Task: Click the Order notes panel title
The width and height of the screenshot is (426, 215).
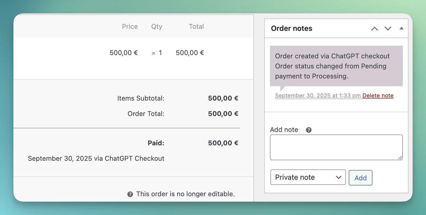Action: click(291, 29)
